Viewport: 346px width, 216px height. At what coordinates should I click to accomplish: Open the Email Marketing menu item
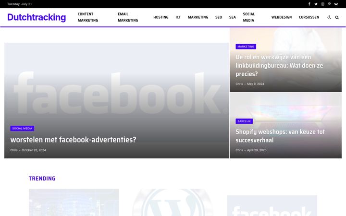(x=128, y=17)
